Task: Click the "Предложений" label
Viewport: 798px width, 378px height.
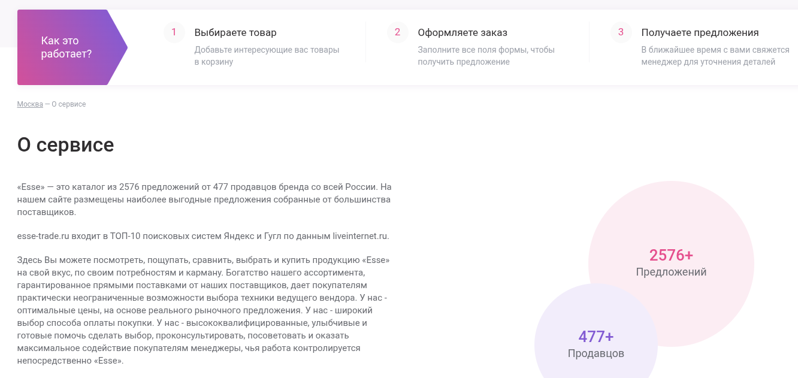Action: 671,272
